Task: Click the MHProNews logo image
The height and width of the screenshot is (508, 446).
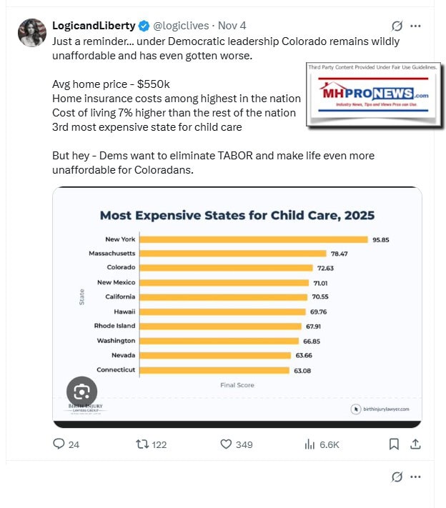Action: coord(372,96)
